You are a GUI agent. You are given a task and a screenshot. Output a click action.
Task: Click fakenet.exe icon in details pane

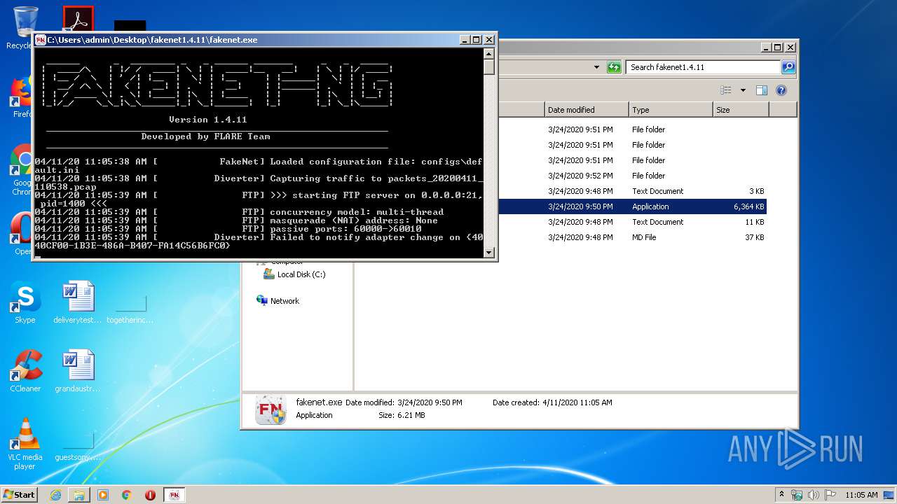(271, 409)
